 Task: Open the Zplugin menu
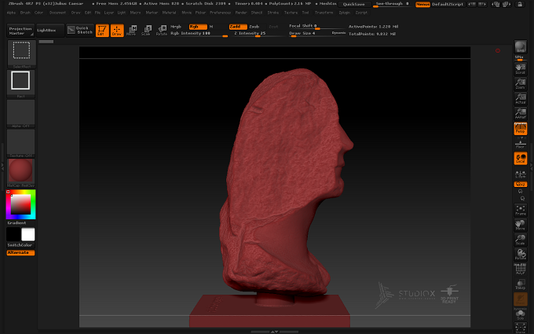pos(344,13)
